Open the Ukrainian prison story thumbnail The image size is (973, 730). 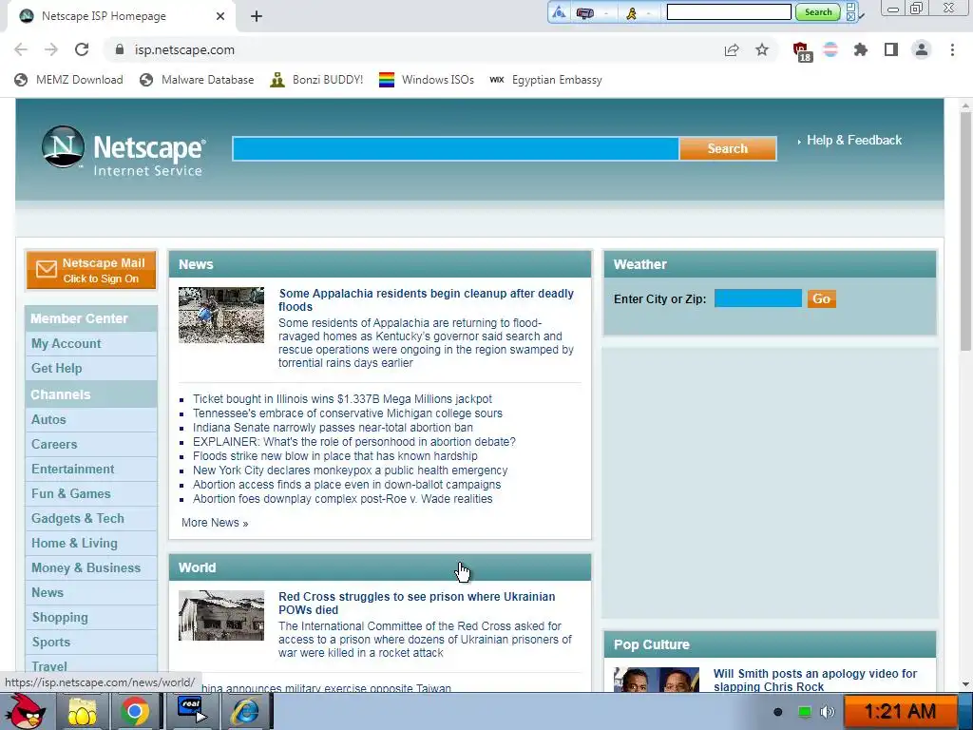coord(221,615)
